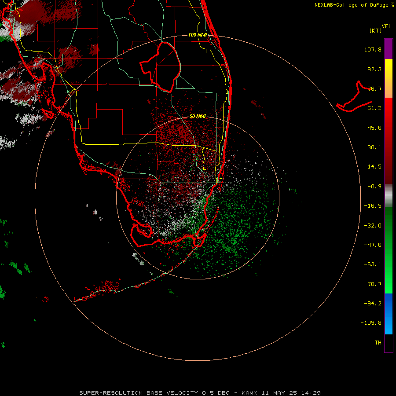Image resolution: width=396 pixels, height=396 pixels.
Task: Click the -109.8 velocity scale value
Action: pos(371,323)
